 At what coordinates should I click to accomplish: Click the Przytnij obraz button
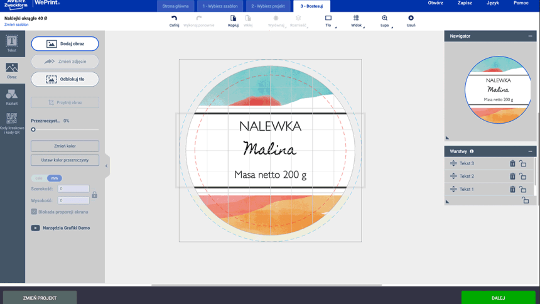(65, 102)
